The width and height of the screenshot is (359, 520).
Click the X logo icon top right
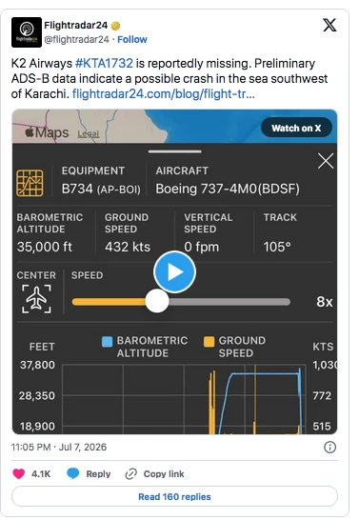[329, 25]
